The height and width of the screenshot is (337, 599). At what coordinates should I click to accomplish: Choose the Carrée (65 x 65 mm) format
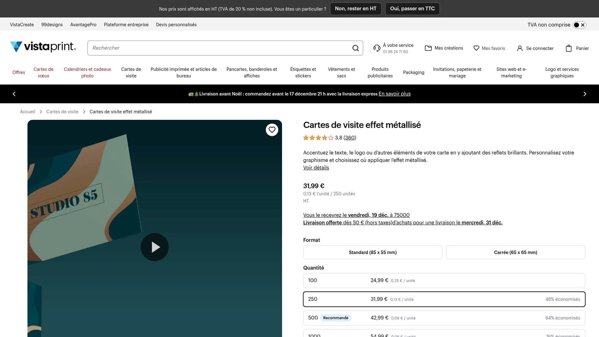tap(515, 252)
